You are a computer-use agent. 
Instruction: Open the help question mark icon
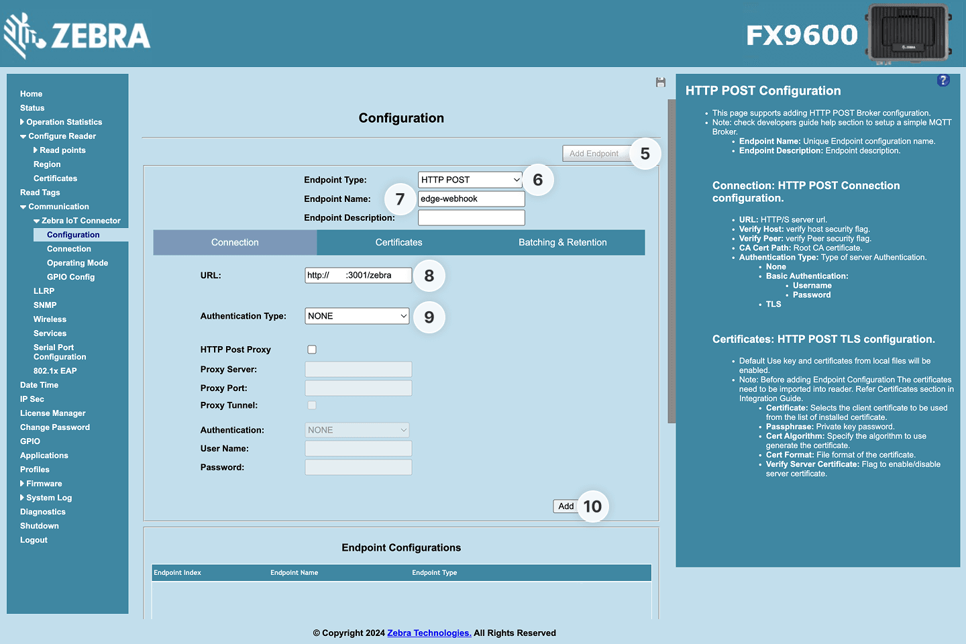(943, 80)
